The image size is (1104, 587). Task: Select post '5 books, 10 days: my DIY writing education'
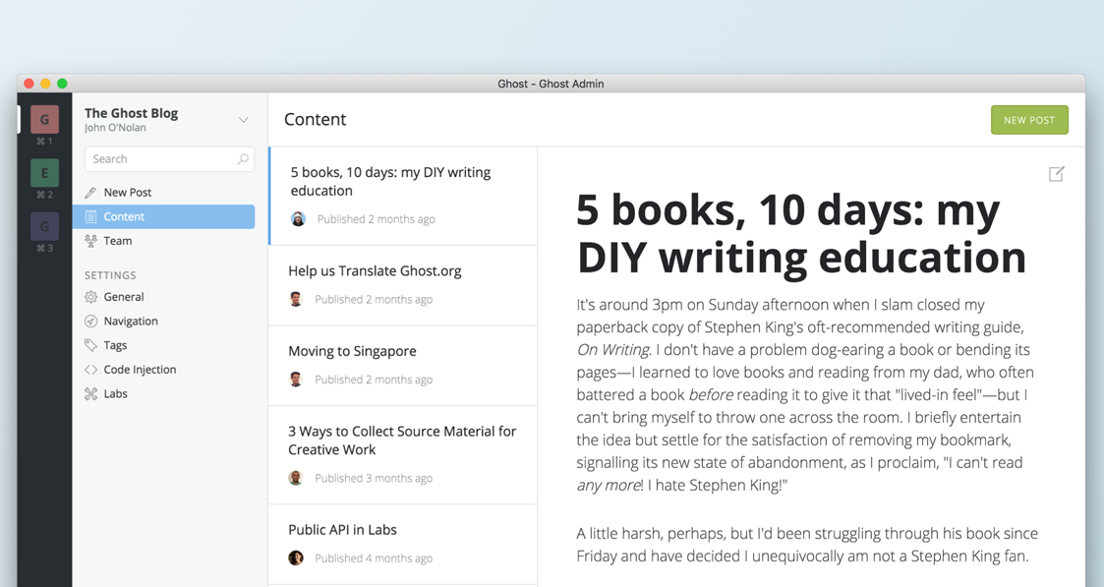tap(403, 196)
